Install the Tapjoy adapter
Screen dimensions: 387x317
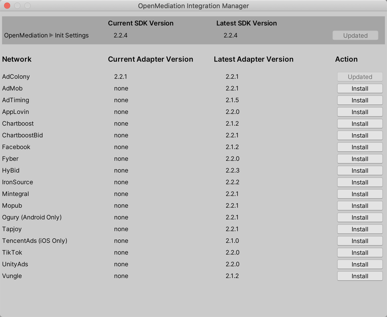coord(360,229)
